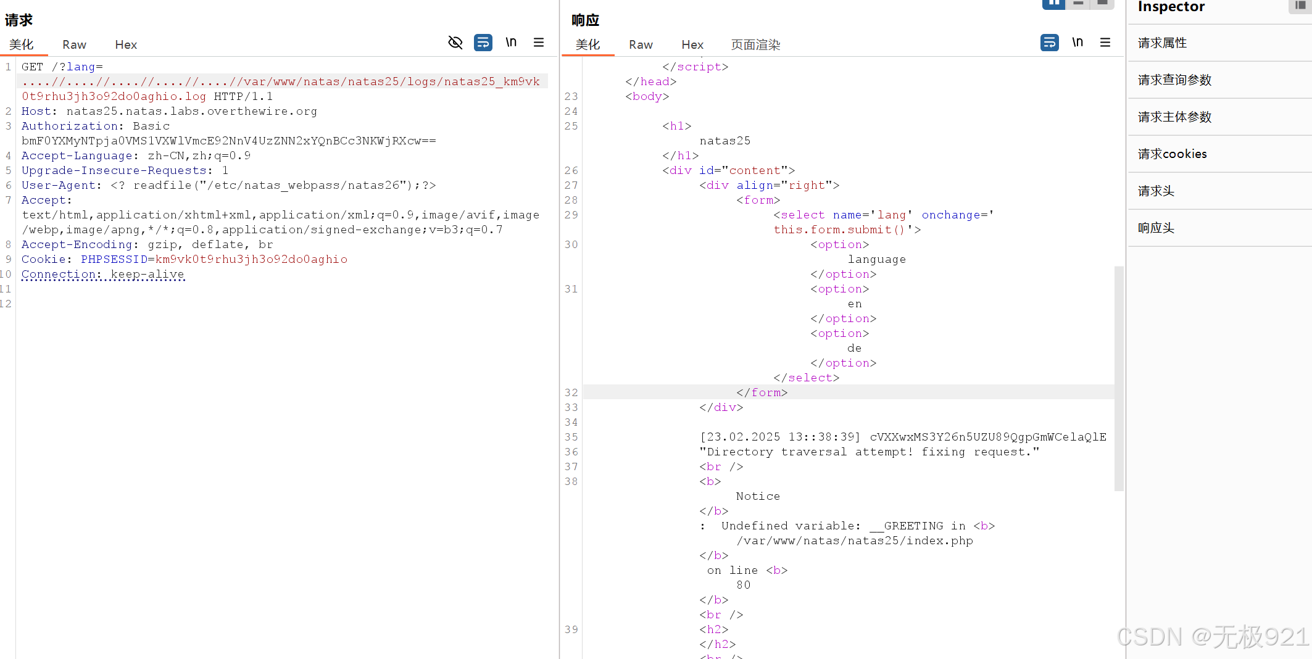Screen dimensions: 1312x659
Task: Click the highlighted </form> response line
Action: click(x=762, y=392)
